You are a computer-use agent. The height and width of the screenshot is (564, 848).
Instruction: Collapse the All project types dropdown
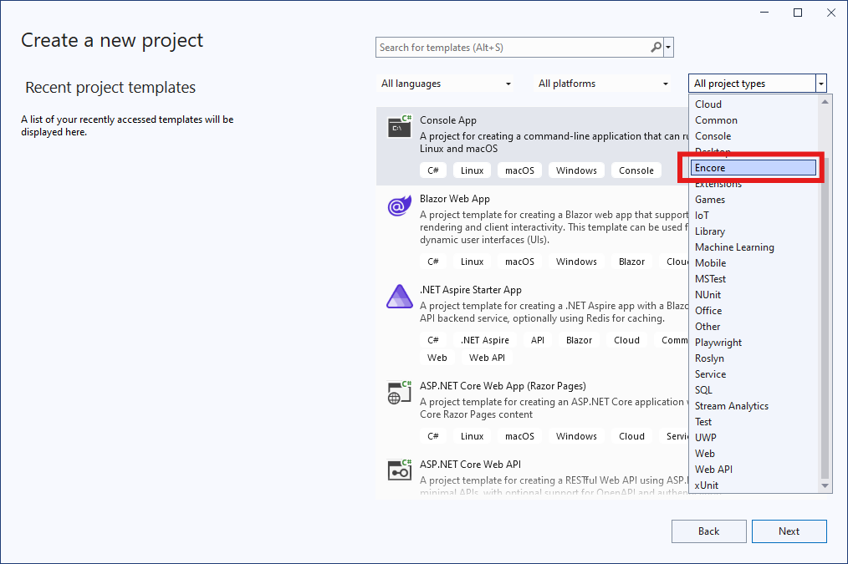point(821,84)
